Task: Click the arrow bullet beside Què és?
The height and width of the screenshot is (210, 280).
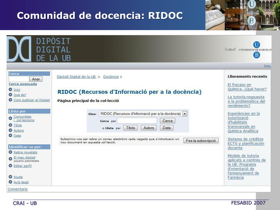Action: 10,95
